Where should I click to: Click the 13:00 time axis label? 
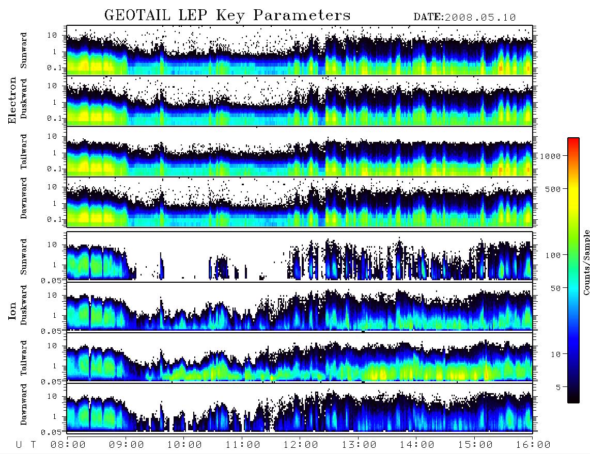(359, 445)
